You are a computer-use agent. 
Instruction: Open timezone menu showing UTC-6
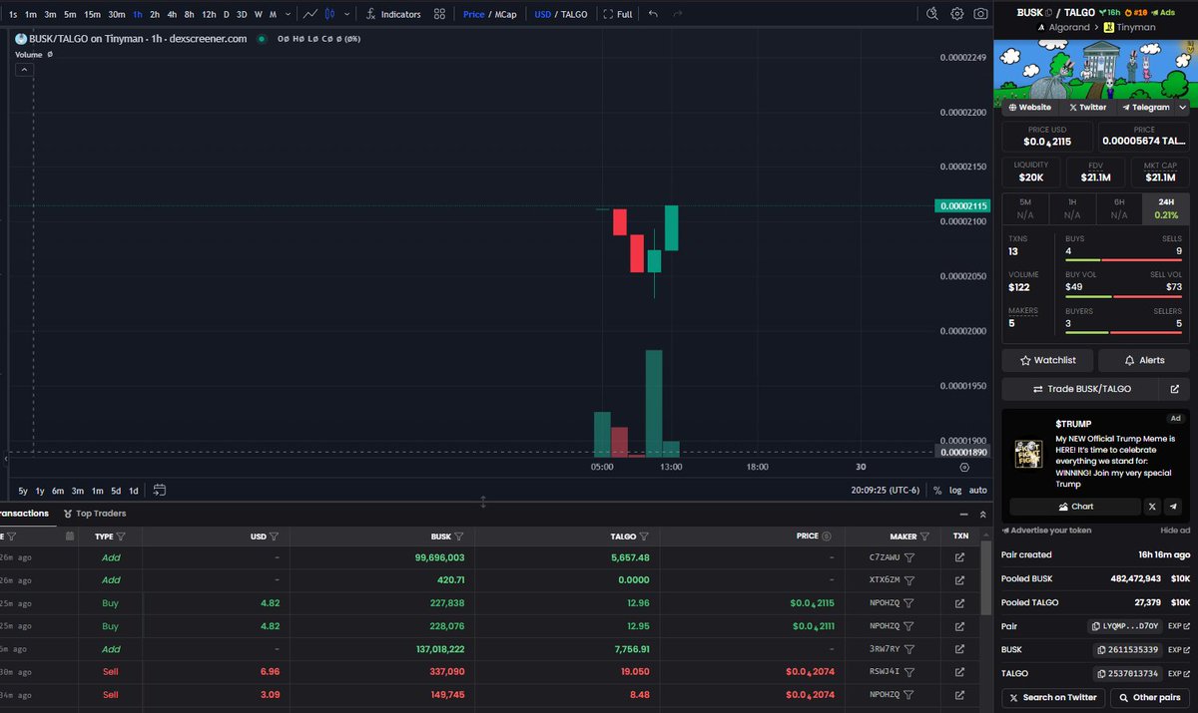887,490
